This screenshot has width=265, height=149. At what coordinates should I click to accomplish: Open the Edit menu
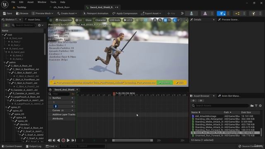pos(21,2)
